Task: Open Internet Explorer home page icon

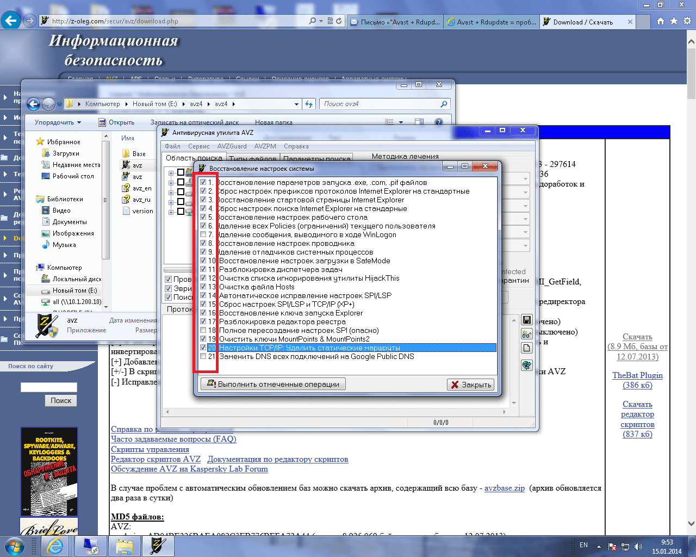Action: pyautogui.click(x=660, y=21)
